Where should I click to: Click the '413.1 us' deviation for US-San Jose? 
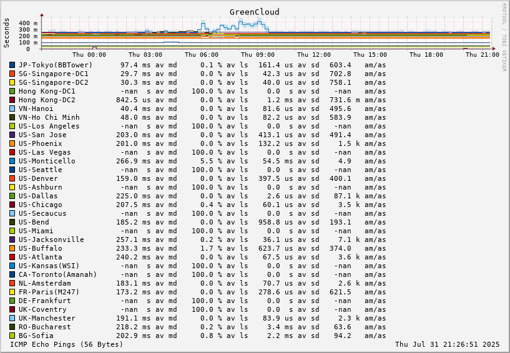(275, 135)
